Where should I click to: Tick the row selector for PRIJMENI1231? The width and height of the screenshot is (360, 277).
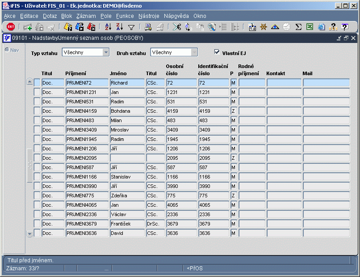pyautogui.click(x=37, y=92)
